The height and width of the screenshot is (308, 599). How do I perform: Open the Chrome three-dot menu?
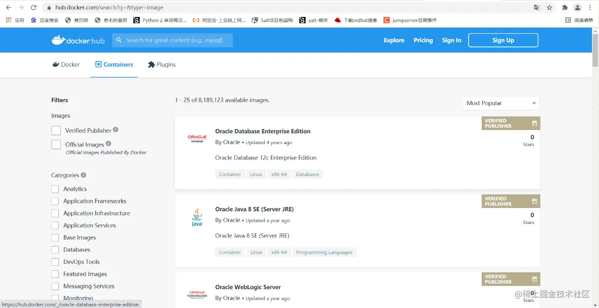[x=590, y=8]
